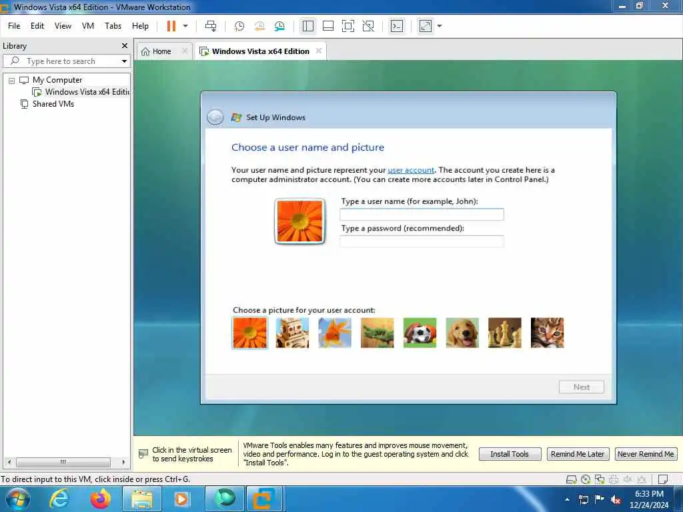Click the back arrow in Set Up Windows
Image resolution: width=683 pixels, height=512 pixels.
[x=215, y=117]
